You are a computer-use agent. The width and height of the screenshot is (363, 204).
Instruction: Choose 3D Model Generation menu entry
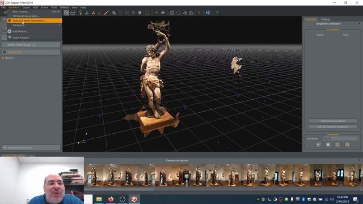click(35, 16)
